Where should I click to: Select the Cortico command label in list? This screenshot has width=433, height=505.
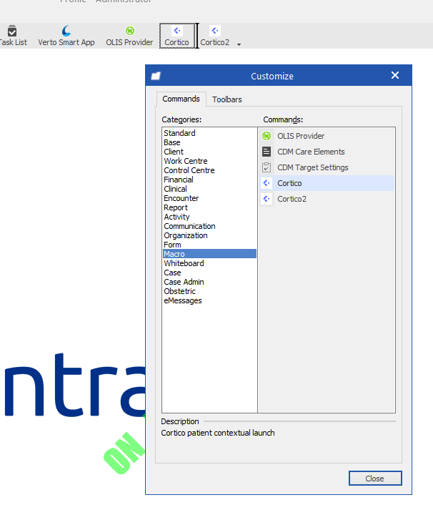289,184
